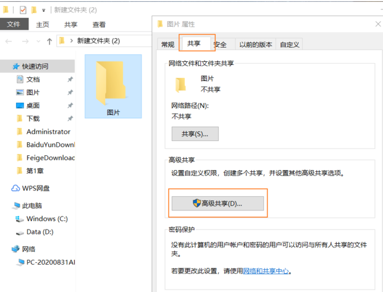The height and width of the screenshot is (292, 383).
Task: Switch to the 以前的版本 tab
Action: (x=256, y=45)
